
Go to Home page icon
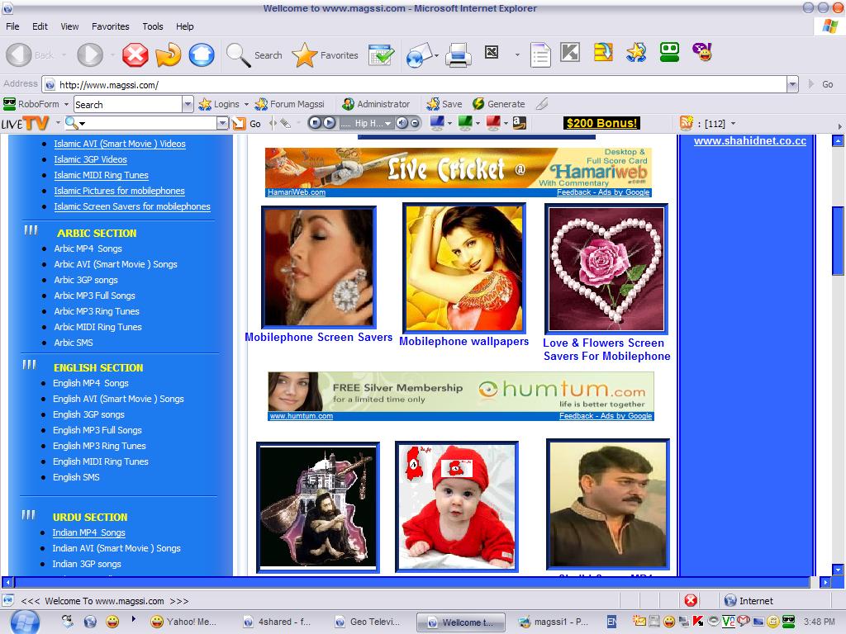tap(201, 55)
